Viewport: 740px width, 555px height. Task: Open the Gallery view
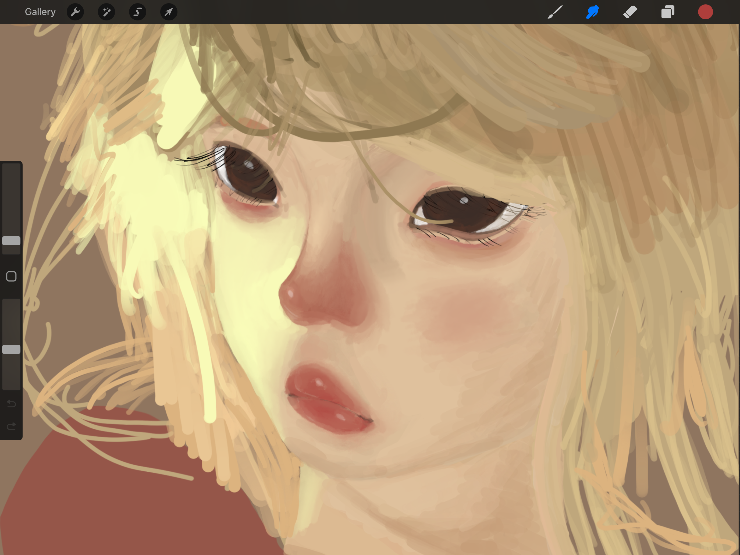point(40,12)
